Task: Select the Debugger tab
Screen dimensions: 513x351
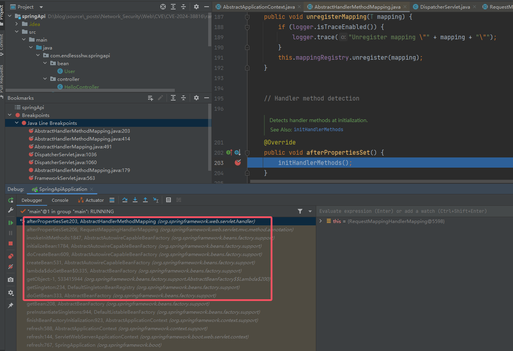Action: [32, 200]
